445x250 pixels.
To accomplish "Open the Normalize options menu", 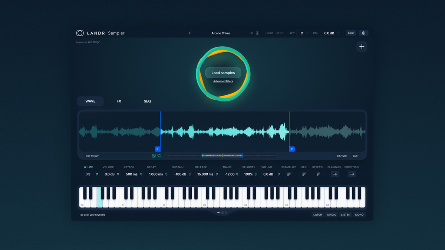I will [x=289, y=174].
